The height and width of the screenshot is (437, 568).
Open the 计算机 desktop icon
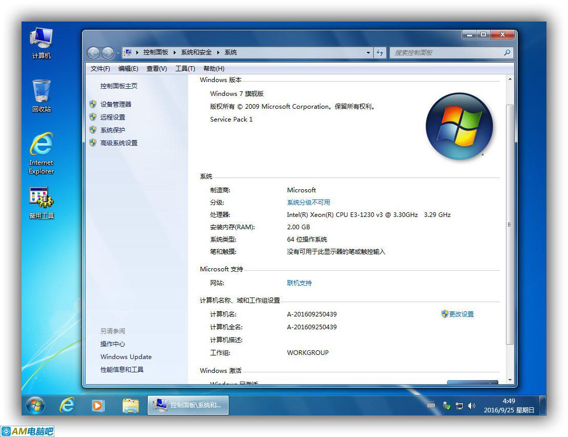click(42, 43)
